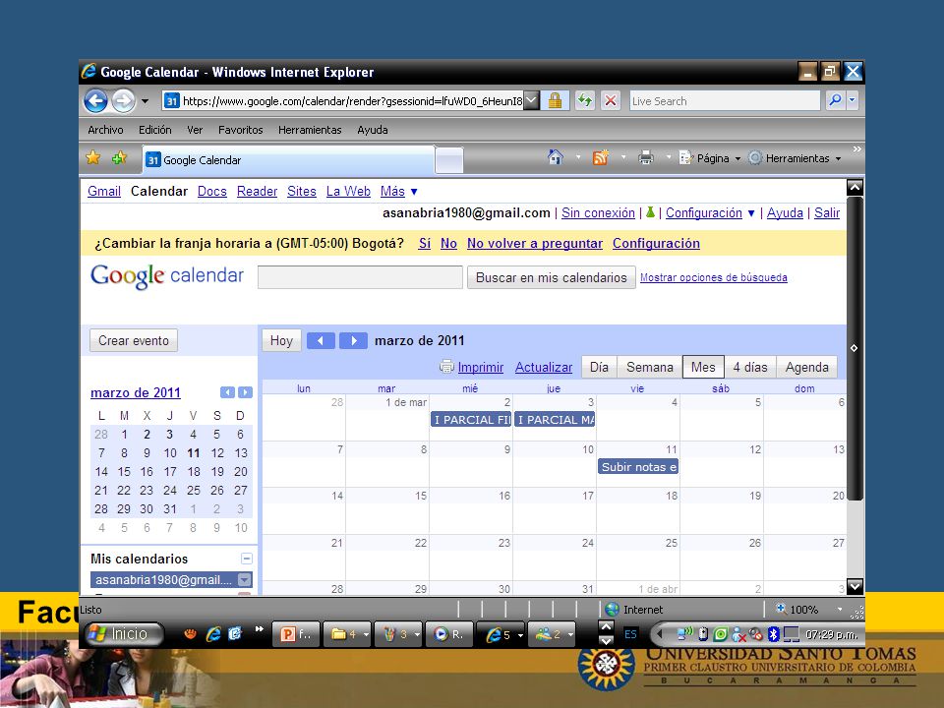
Task: Click the Windows Inicio start button
Action: pyautogui.click(x=124, y=634)
